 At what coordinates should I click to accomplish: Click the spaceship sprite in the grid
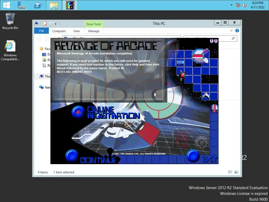tap(201, 56)
